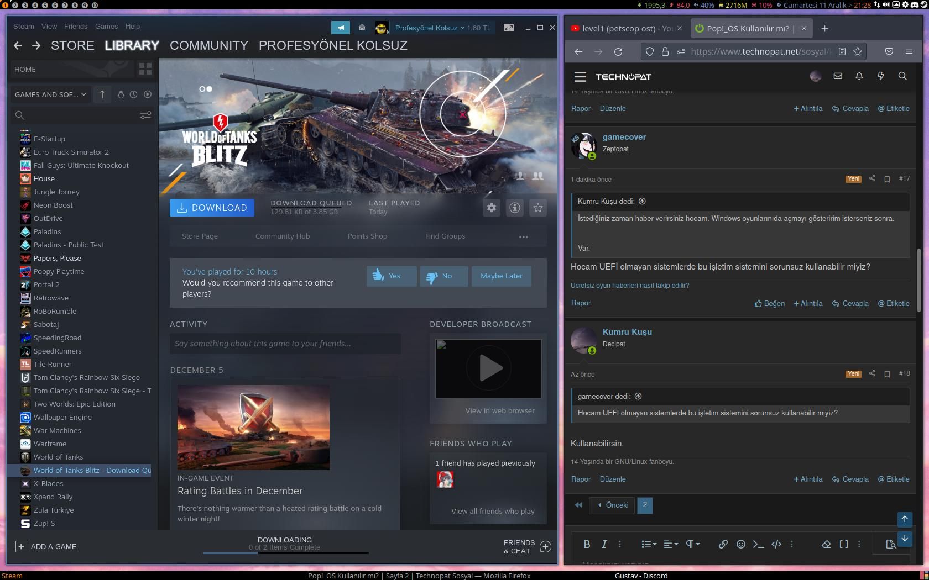929x580 pixels.
Task: Open Steam announcements megaphone icon
Action: (x=341, y=28)
